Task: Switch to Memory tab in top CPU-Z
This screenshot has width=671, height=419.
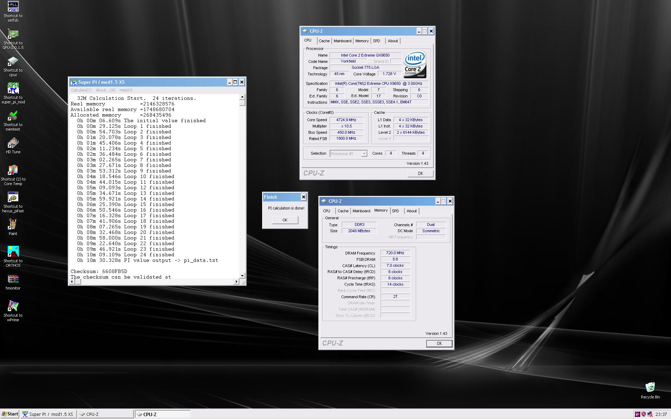Action: (362, 41)
